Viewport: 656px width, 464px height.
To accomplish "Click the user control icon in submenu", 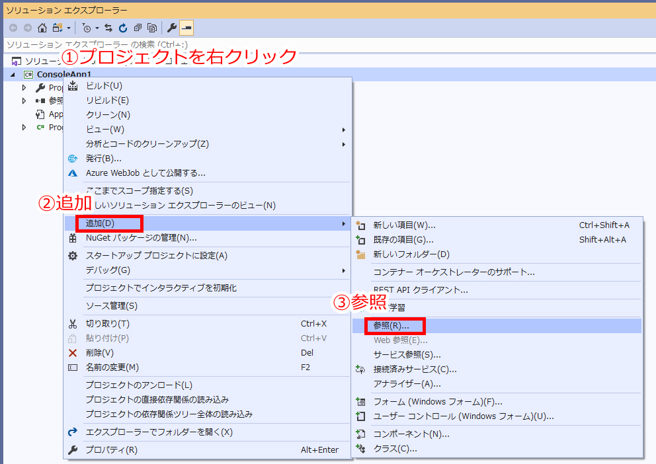I will pos(360,416).
